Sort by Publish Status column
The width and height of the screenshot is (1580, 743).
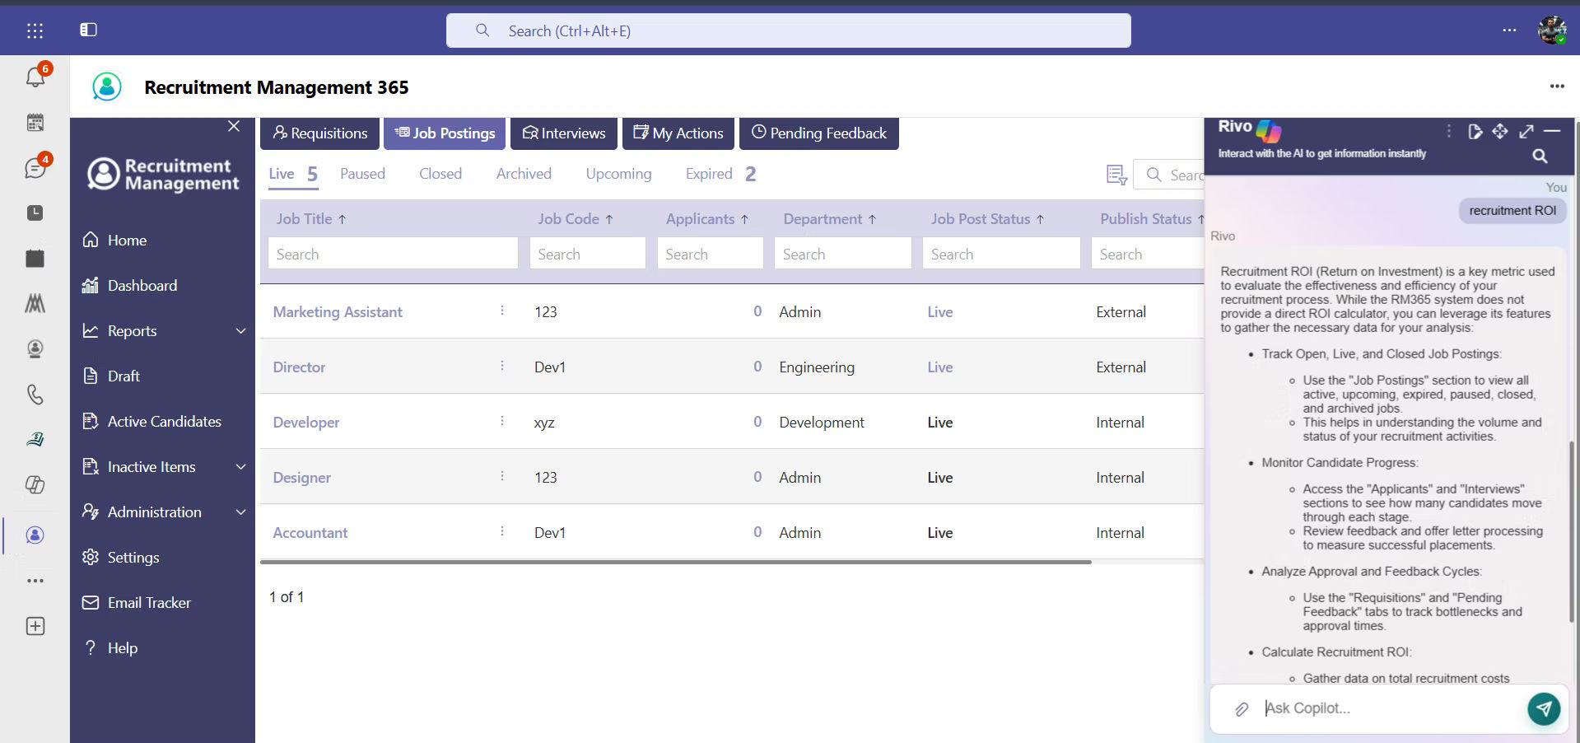pyautogui.click(x=1151, y=219)
